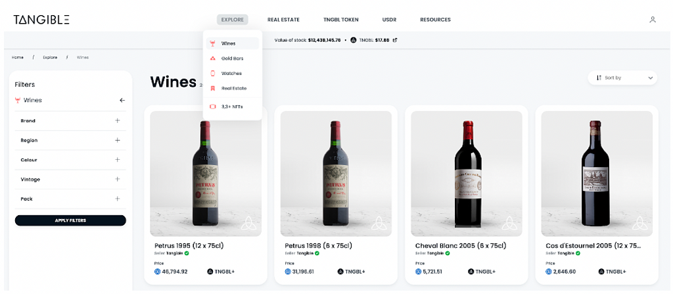Click the user account icon
The image size is (673, 294).
click(652, 20)
